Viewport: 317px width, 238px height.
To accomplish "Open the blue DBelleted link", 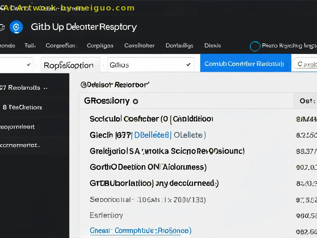I will pyautogui.click(x=152, y=135).
